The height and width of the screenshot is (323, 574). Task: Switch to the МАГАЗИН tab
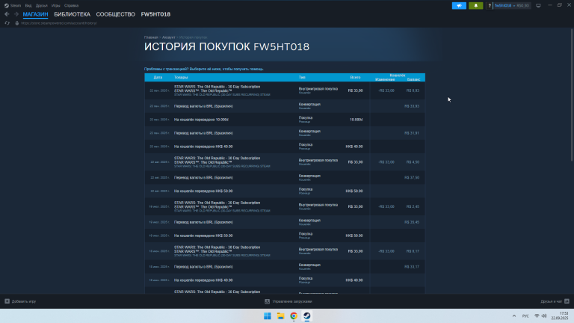(x=36, y=14)
